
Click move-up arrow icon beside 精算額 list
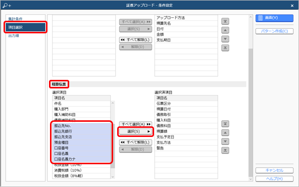[x=225, y=132]
